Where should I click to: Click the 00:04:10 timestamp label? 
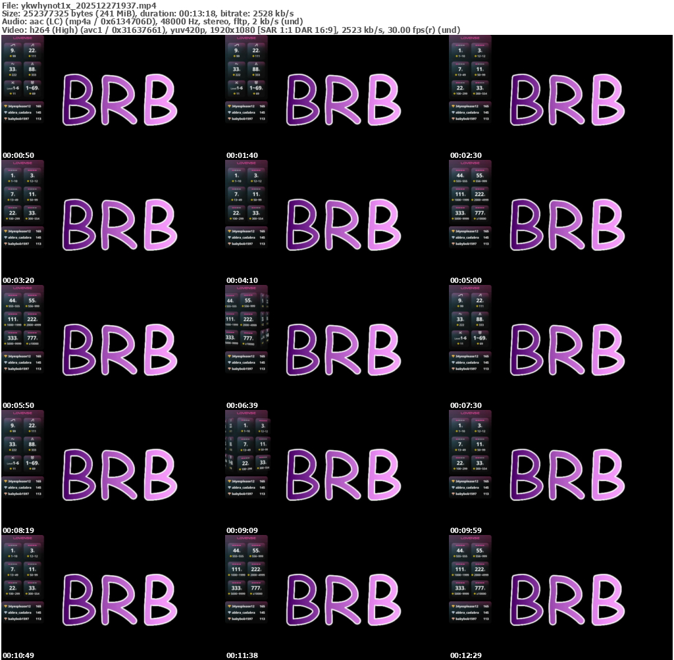242,280
